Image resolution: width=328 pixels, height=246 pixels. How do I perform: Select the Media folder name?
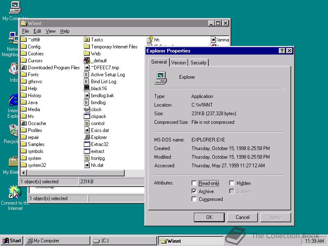pos(34,109)
